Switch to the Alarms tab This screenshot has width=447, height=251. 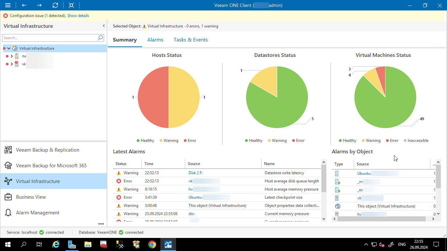[155, 40]
